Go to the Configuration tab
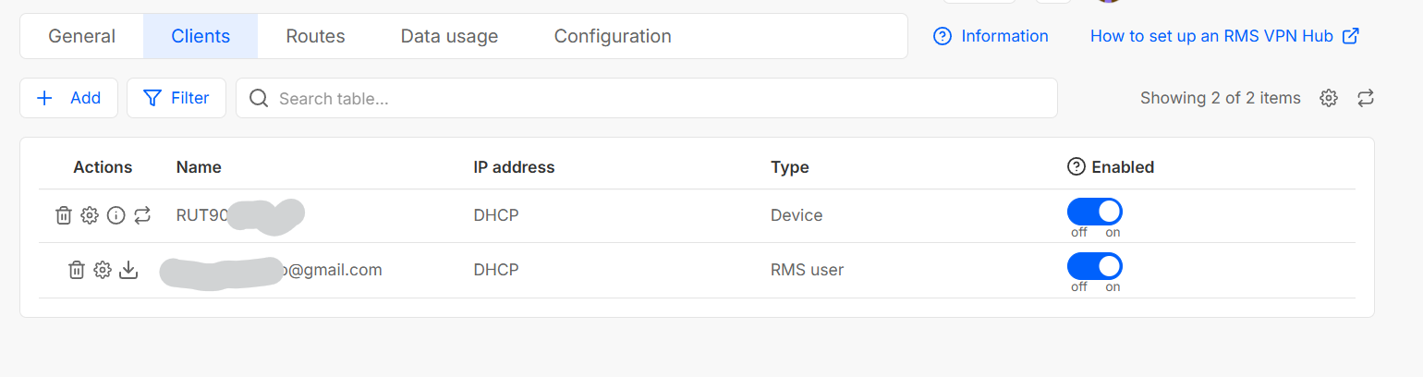Image resolution: width=1423 pixels, height=377 pixels. 613,36
